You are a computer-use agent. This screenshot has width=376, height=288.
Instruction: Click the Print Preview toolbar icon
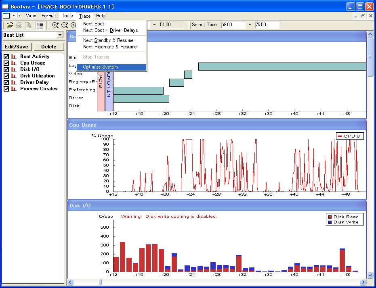28,25
